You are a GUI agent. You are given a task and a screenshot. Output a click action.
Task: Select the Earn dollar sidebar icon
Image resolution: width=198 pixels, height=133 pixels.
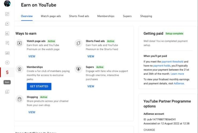[x=7, y=72]
